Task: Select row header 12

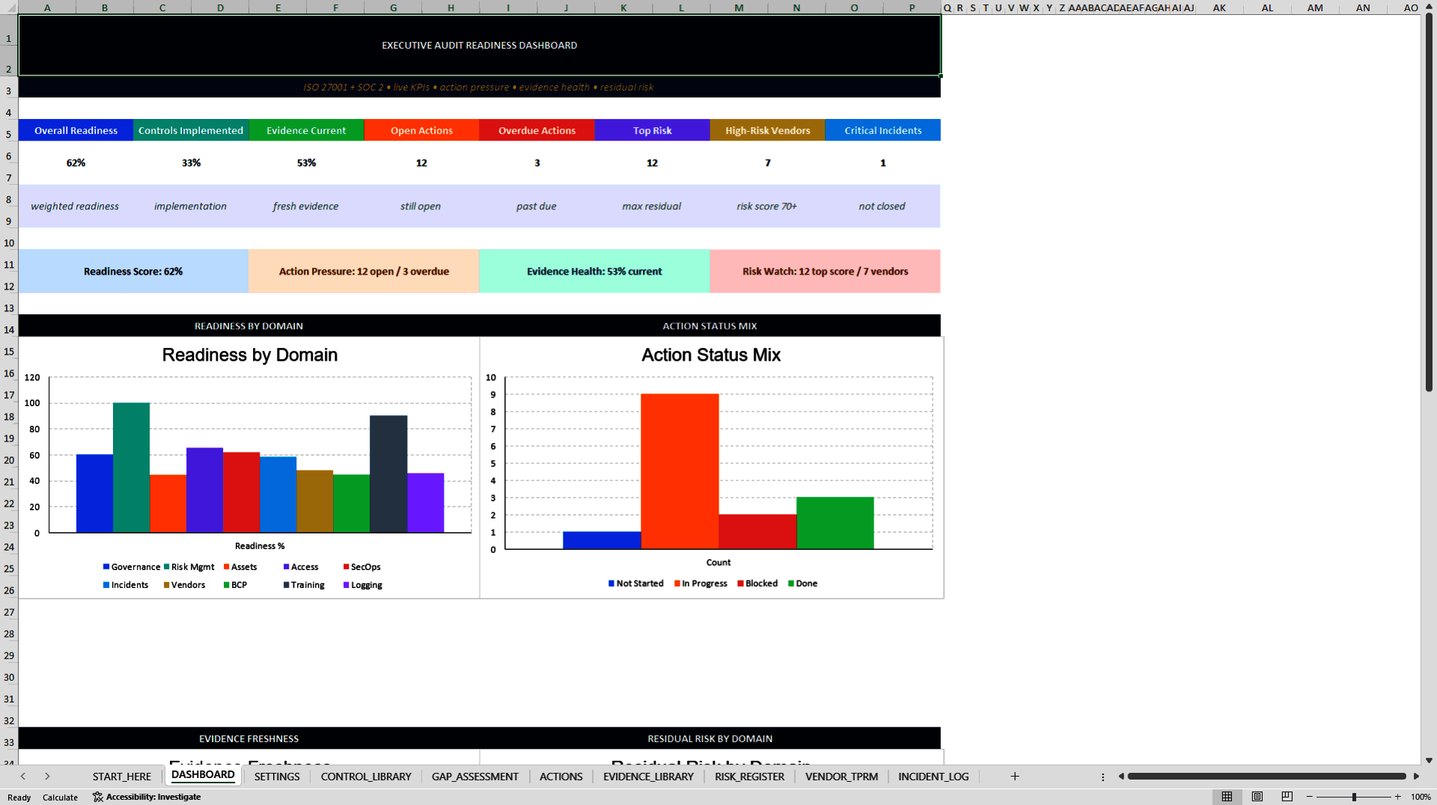Action: pyautogui.click(x=9, y=287)
